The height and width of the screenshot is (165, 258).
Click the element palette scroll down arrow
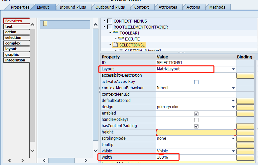(x=95, y=150)
